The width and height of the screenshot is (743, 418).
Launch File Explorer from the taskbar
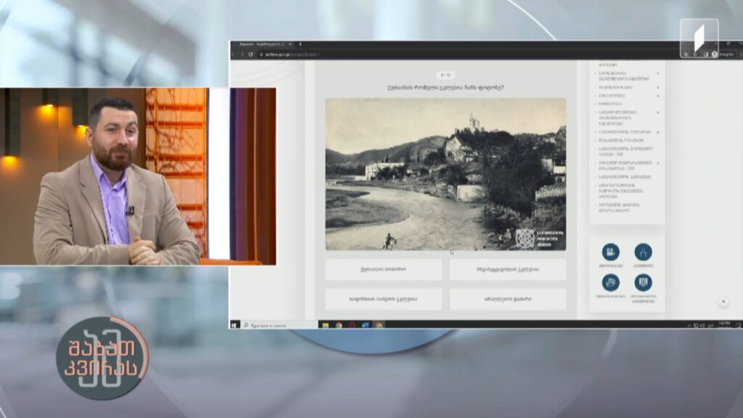(326, 325)
